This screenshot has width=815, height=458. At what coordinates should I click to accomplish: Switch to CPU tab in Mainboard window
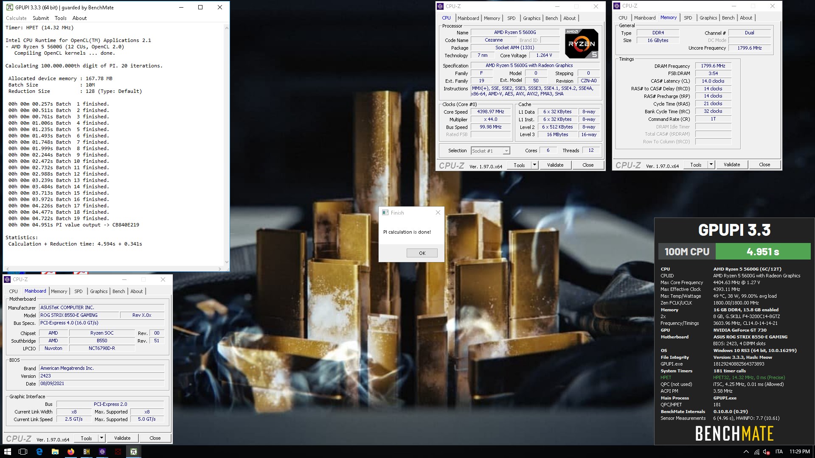pos(13,291)
